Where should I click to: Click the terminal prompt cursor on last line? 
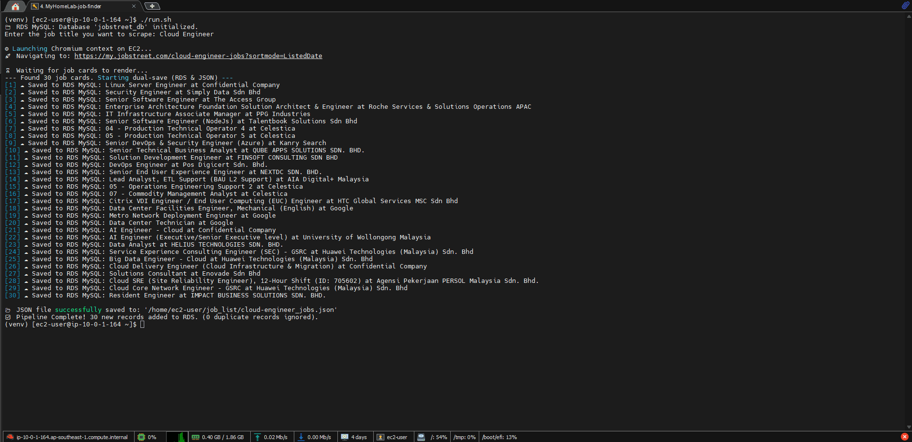tap(142, 324)
